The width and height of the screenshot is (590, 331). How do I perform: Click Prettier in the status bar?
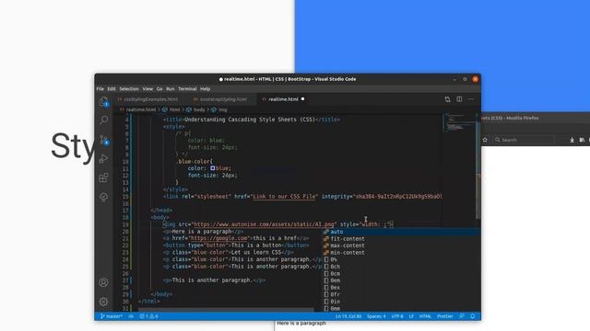point(445,316)
